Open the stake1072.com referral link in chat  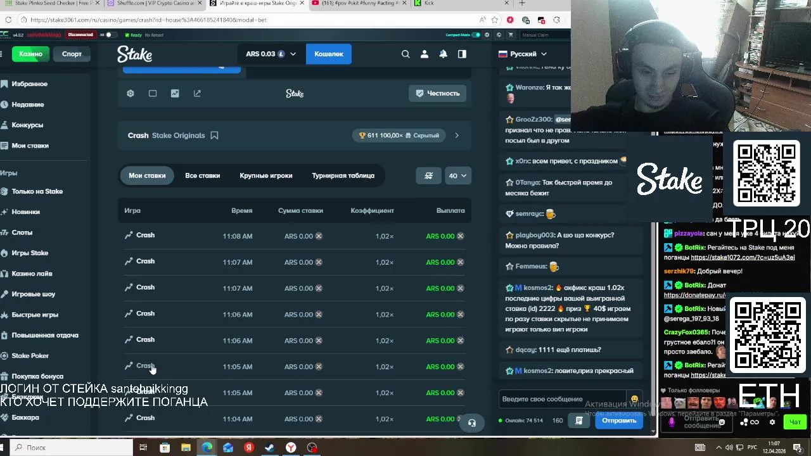pos(743,258)
